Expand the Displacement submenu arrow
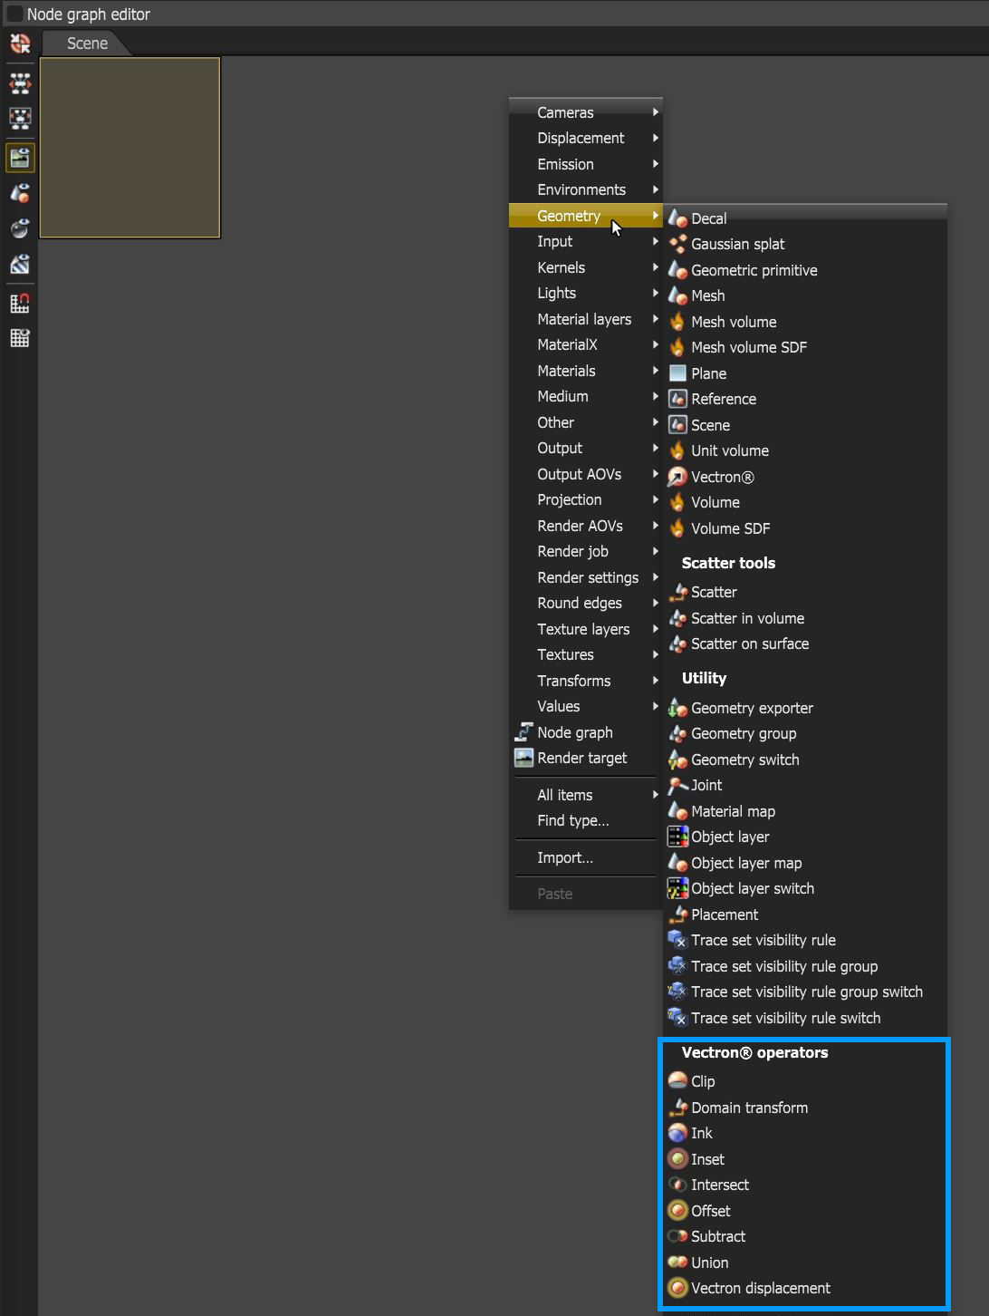 [656, 138]
